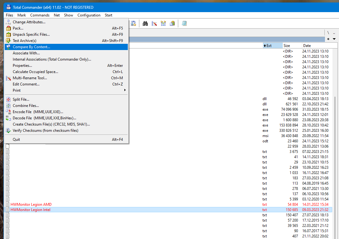Click the date 17.12.2015 17:10
Screen dimensions: 339x239
[315, 220]
